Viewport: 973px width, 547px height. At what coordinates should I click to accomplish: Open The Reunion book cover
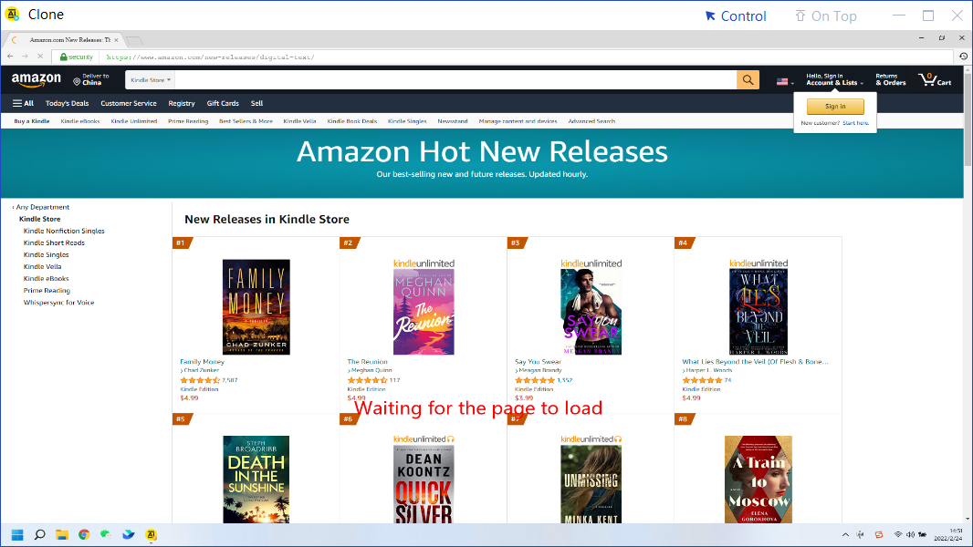[424, 312]
